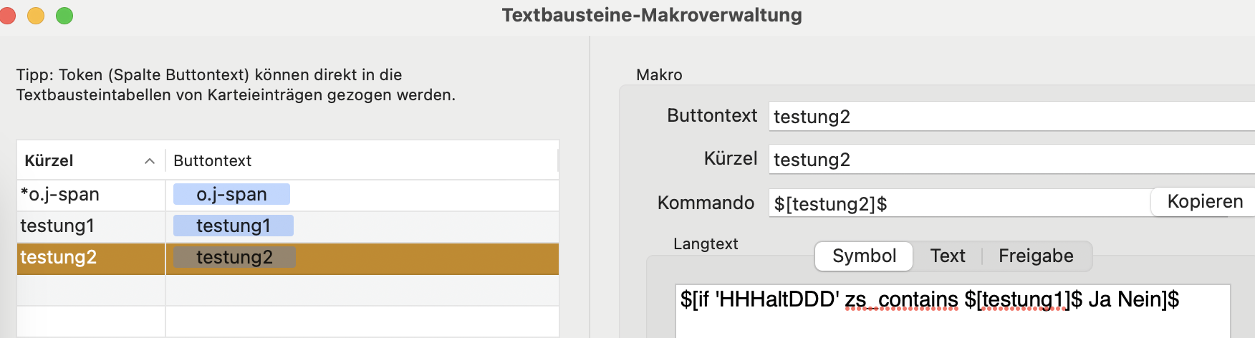Click the blue testung1 token
This screenshot has width=1255, height=338.
tap(234, 226)
